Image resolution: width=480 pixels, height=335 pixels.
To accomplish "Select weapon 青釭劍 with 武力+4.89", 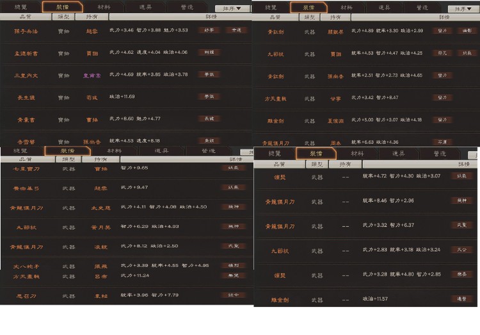I will pyautogui.click(x=275, y=31).
